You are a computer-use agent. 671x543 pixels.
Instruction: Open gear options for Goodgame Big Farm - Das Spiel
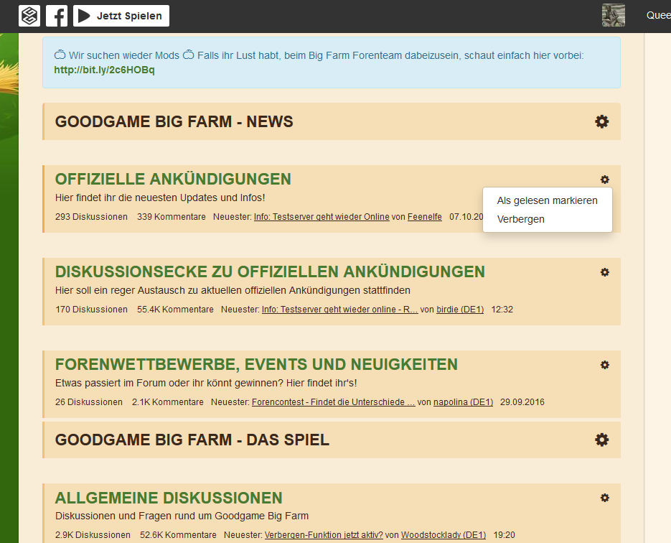(x=601, y=440)
